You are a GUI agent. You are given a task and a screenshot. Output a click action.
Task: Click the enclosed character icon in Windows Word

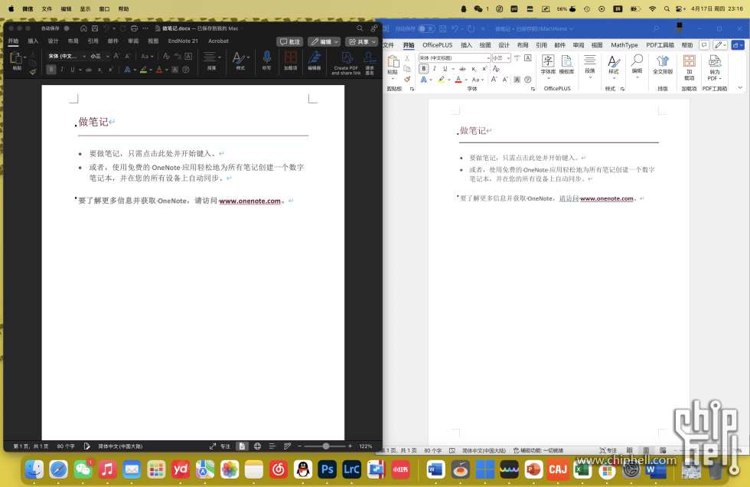pos(527,80)
